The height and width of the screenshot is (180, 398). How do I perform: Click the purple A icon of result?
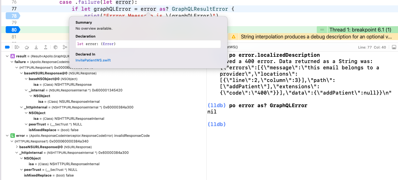(x=13, y=56)
